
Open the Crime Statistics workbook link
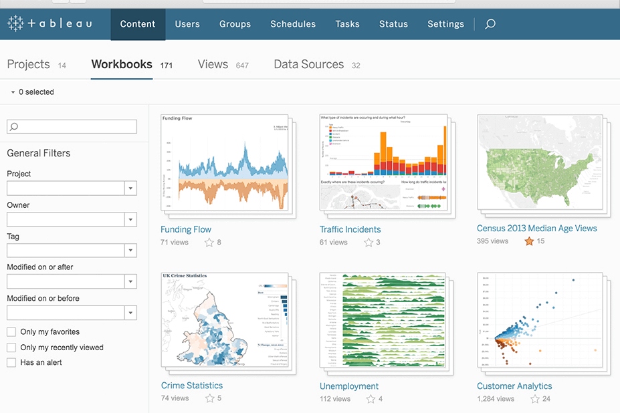[192, 386]
